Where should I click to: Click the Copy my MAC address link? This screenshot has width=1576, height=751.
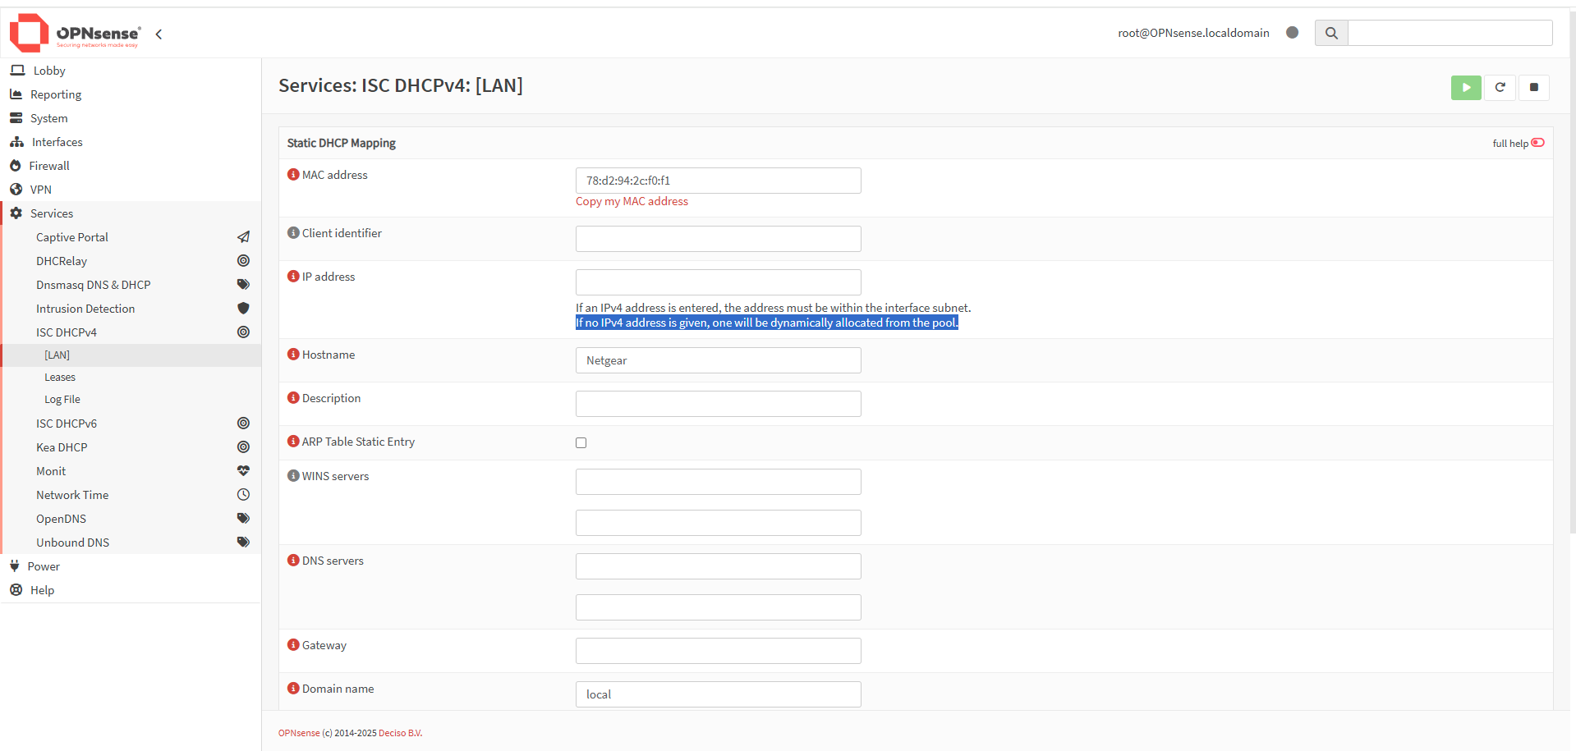coord(632,202)
